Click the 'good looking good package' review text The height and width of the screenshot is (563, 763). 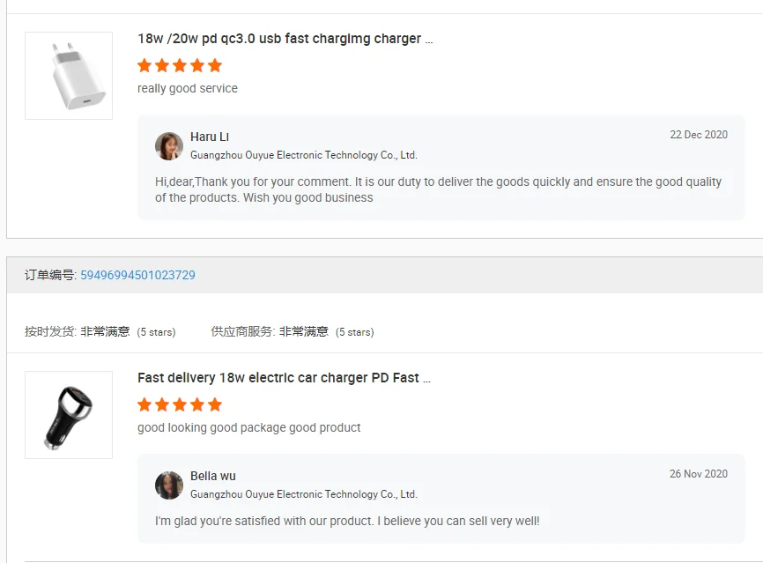point(249,427)
